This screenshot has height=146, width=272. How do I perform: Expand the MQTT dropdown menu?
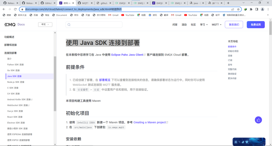click(217, 25)
